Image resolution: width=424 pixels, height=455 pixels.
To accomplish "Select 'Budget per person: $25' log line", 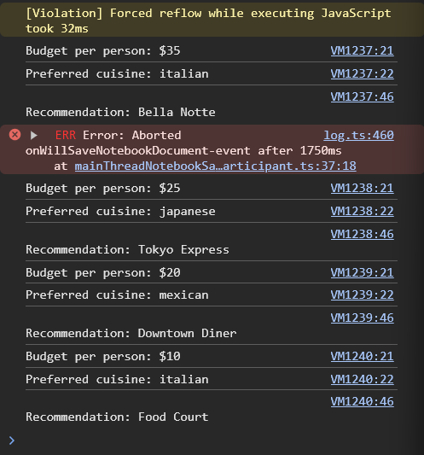I will (103, 189).
